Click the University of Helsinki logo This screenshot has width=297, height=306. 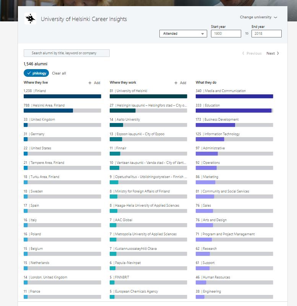(x=30, y=19)
